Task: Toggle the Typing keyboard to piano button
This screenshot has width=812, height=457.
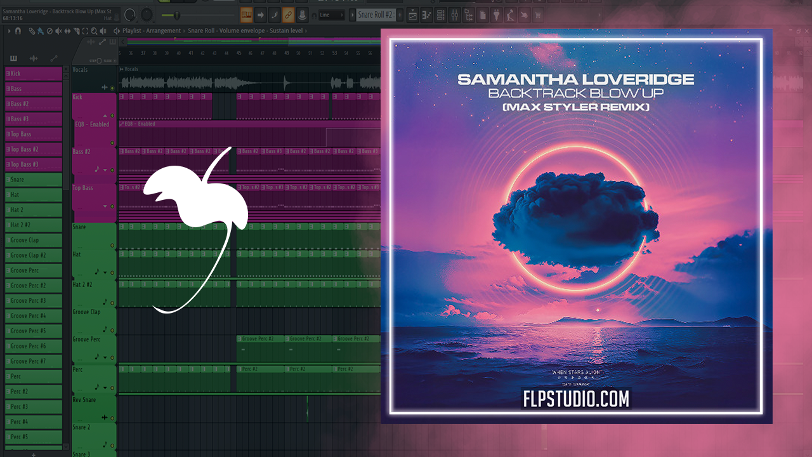Action: 246,15
